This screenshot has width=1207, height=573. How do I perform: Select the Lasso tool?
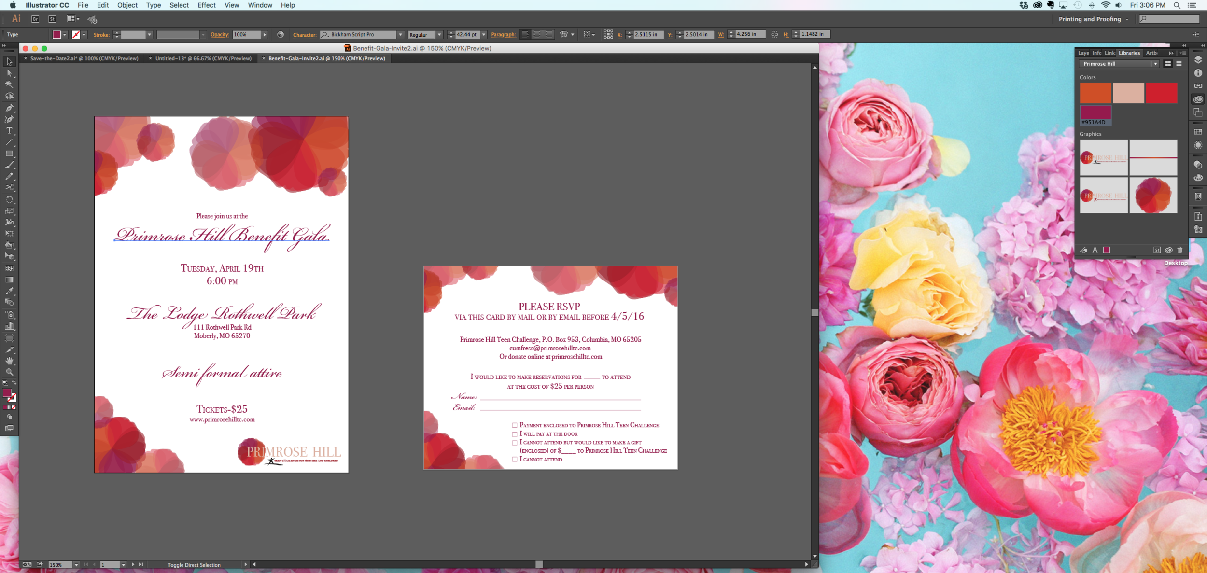9,96
